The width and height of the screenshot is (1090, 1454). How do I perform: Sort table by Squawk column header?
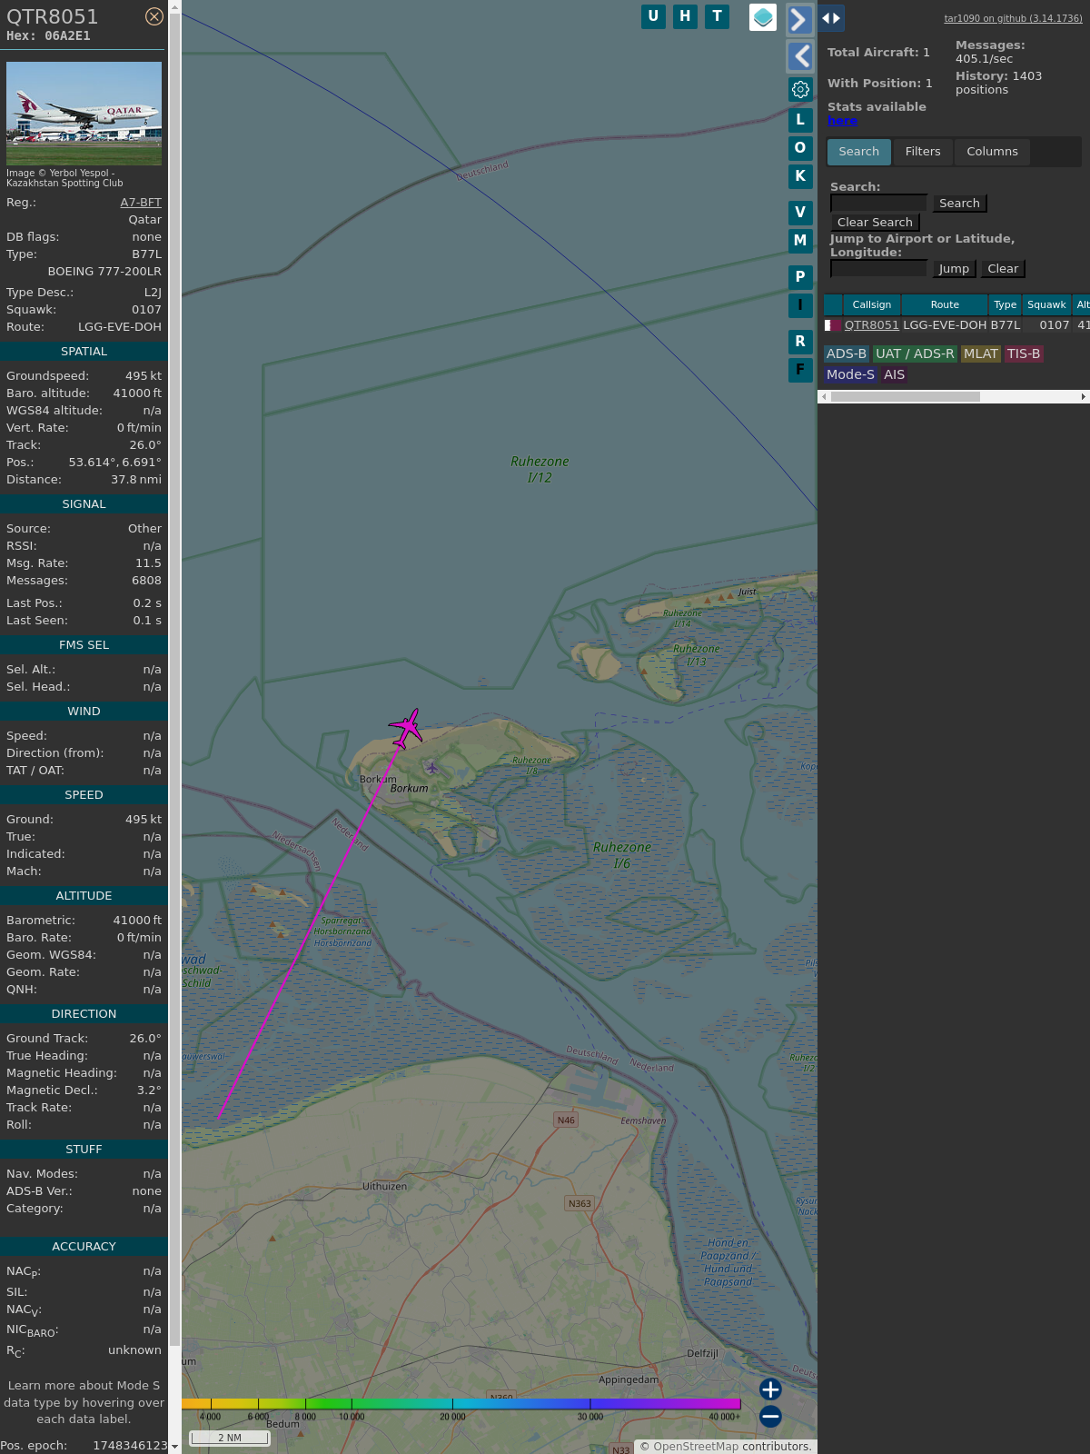point(1046,305)
